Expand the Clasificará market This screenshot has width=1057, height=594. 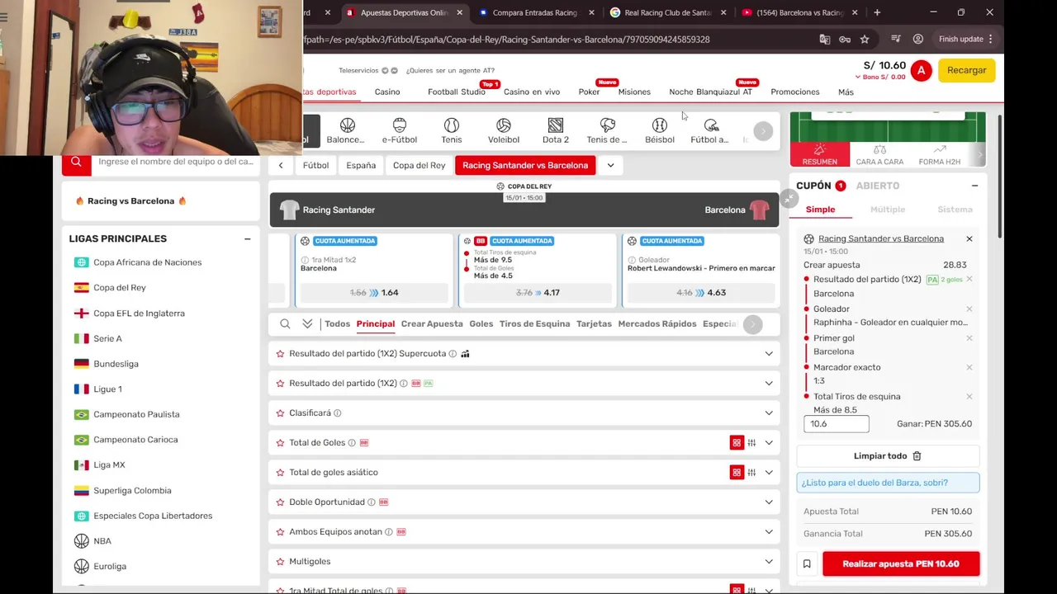pyautogui.click(x=769, y=413)
